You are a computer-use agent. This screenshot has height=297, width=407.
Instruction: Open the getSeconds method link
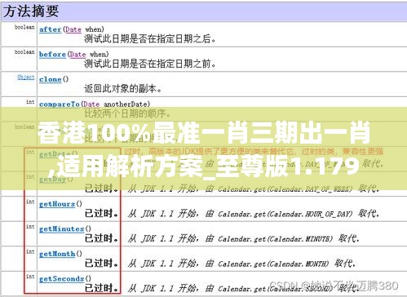pyautogui.click(x=62, y=279)
